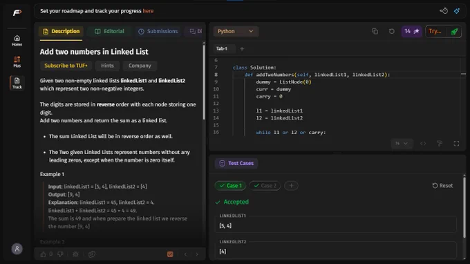The height and width of the screenshot is (264, 470).
Task: Add a new editor tab with plus
Action: (242, 48)
